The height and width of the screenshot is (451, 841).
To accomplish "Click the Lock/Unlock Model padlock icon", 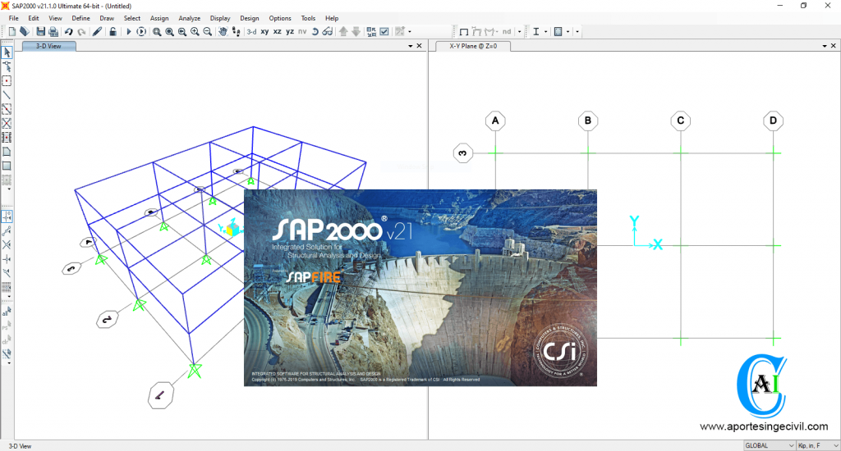I will [113, 32].
